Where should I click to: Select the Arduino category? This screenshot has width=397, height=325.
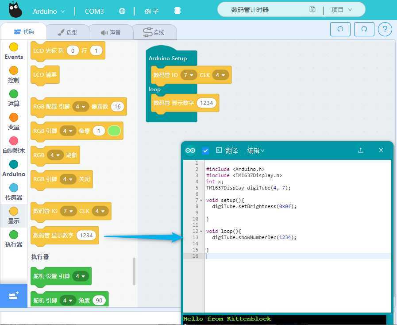(x=14, y=168)
